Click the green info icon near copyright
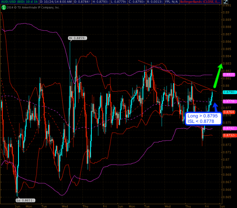This screenshot has width=237, height=208. click(x=2, y=7)
